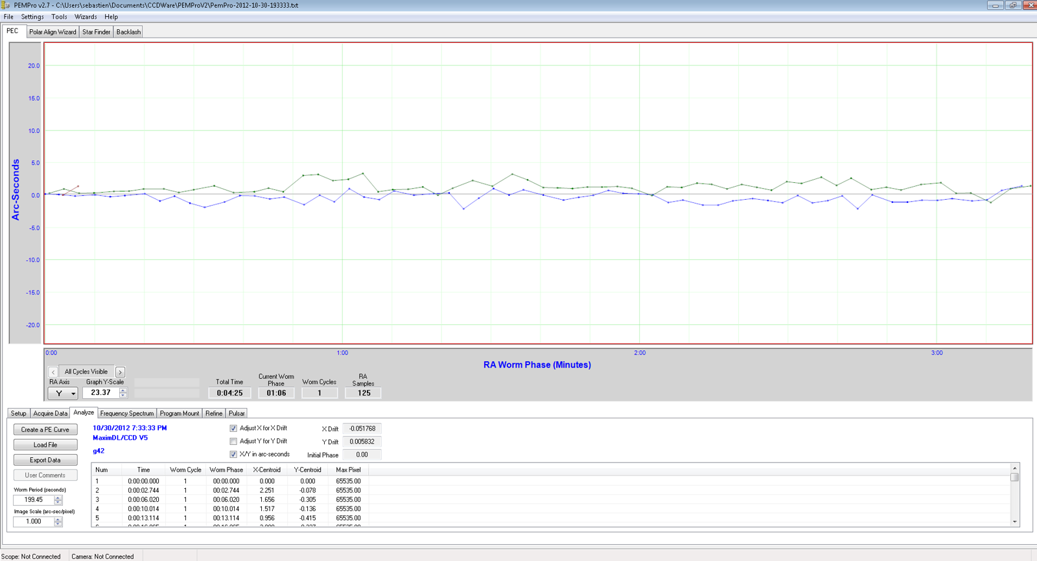Image resolution: width=1037 pixels, height=561 pixels.
Task: Switch to the Acquire Data sub-tab
Action: [x=50, y=413]
